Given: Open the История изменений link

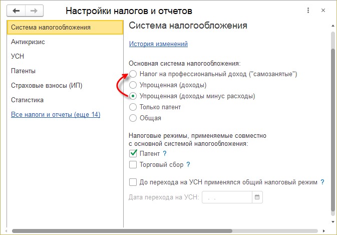Looking at the screenshot, I should [x=158, y=44].
